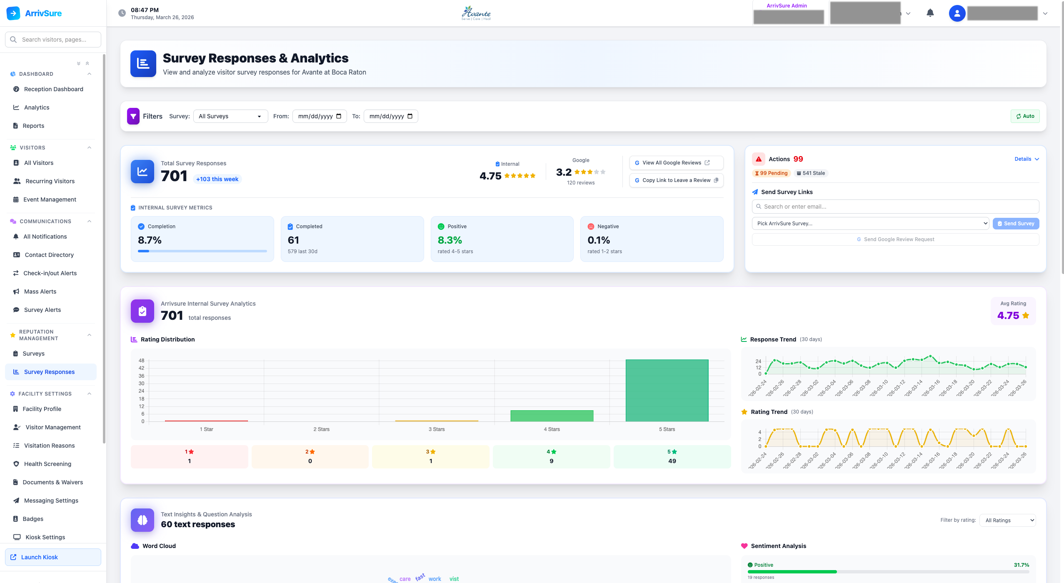Toggle the 99 Pending badge filter

point(771,173)
